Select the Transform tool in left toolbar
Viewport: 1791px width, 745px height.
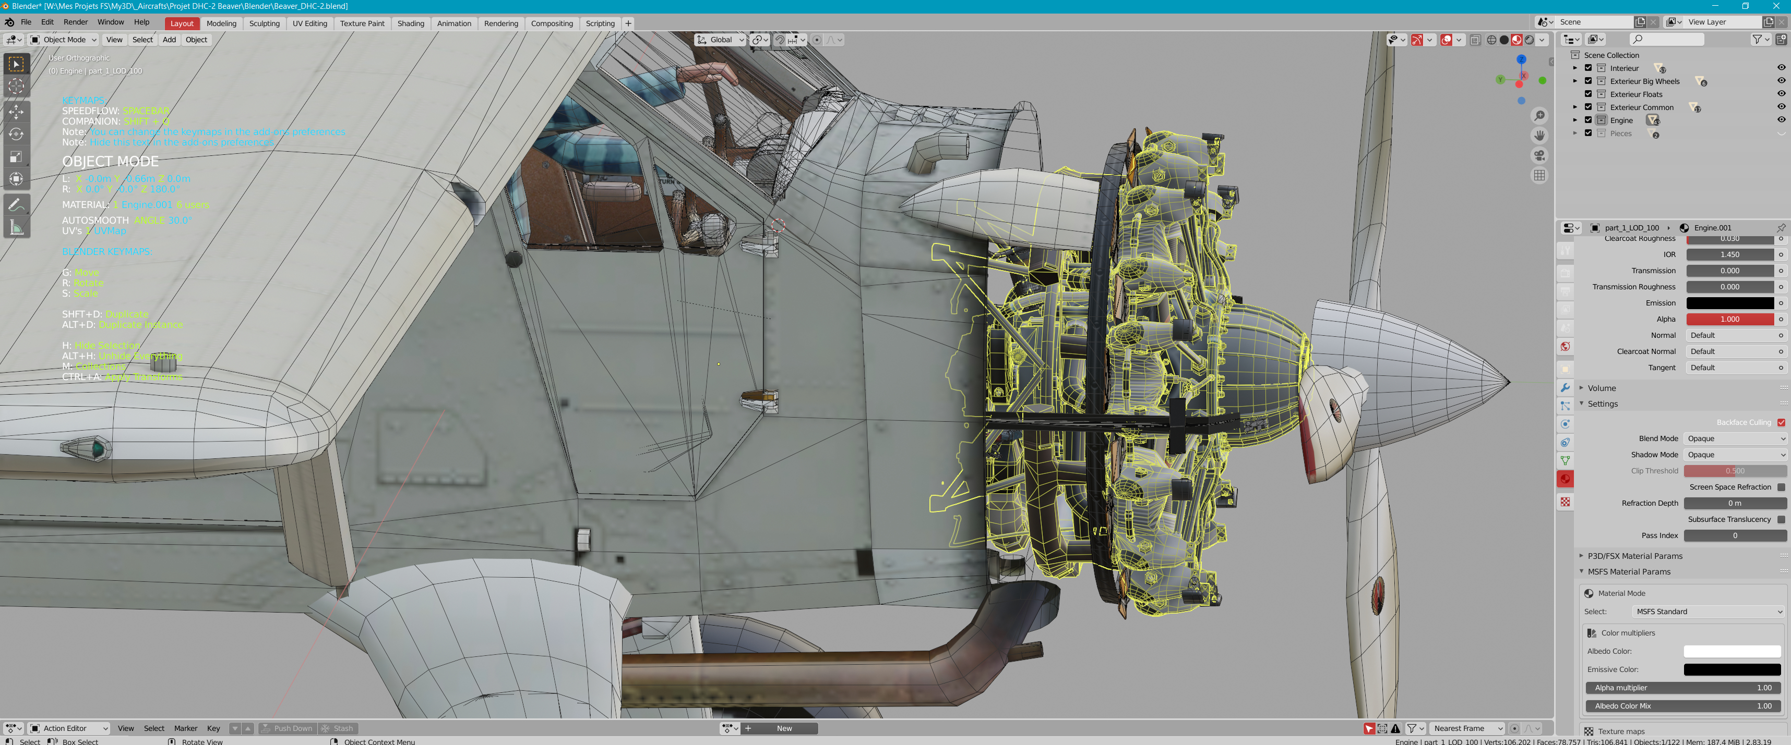tap(16, 179)
